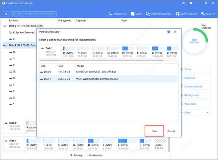Select K: System Reserved partition

click(22, 33)
